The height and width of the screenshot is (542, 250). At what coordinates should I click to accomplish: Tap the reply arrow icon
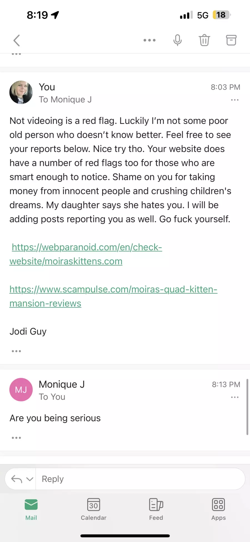[x=17, y=479]
